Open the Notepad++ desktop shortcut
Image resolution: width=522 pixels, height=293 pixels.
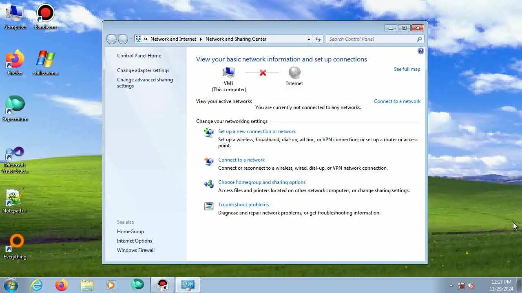pos(15,201)
